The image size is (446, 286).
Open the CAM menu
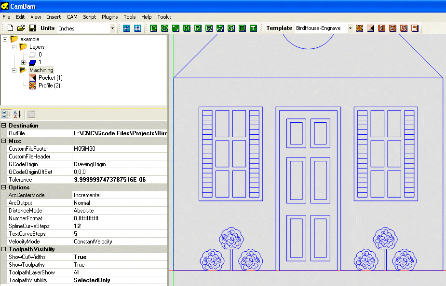72,17
